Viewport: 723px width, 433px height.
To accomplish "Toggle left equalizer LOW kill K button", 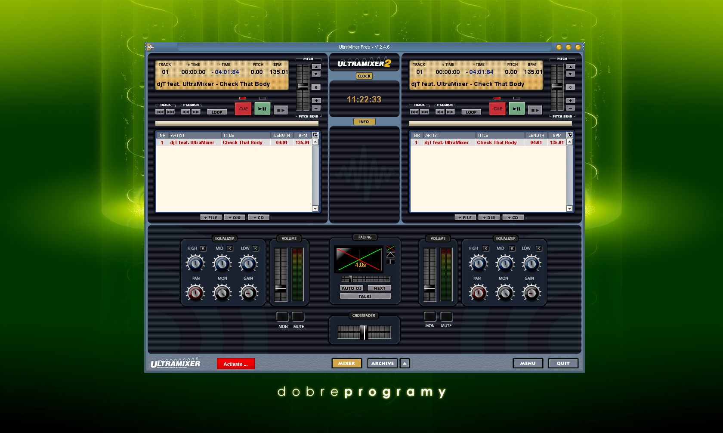I will coord(256,248).
